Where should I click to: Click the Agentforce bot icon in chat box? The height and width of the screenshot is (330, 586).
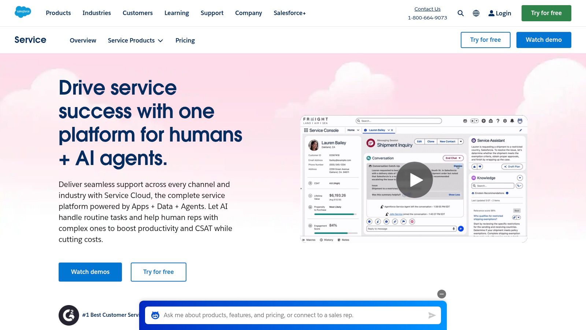(155, 315)
